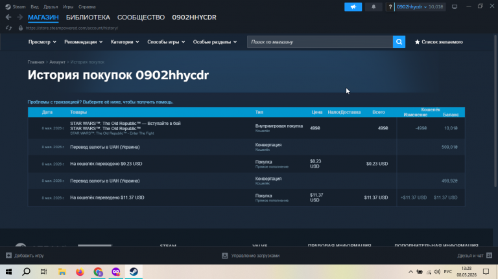The width and height of the screenshot is (498, 279).
Task: Expand the Особые разделы dropdown
Action: (215, 42)
